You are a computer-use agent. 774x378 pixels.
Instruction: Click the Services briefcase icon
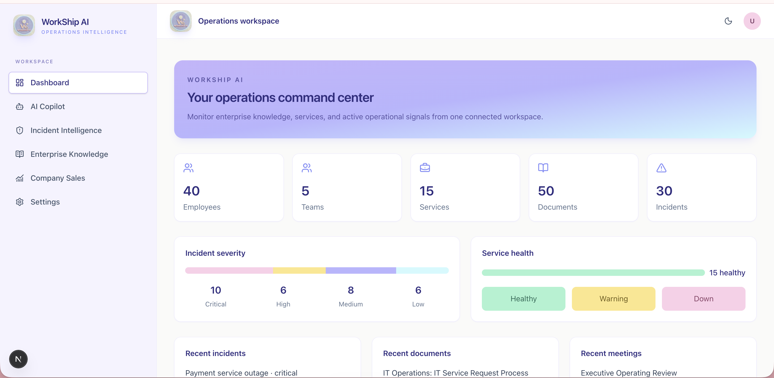tap(425, 168)
